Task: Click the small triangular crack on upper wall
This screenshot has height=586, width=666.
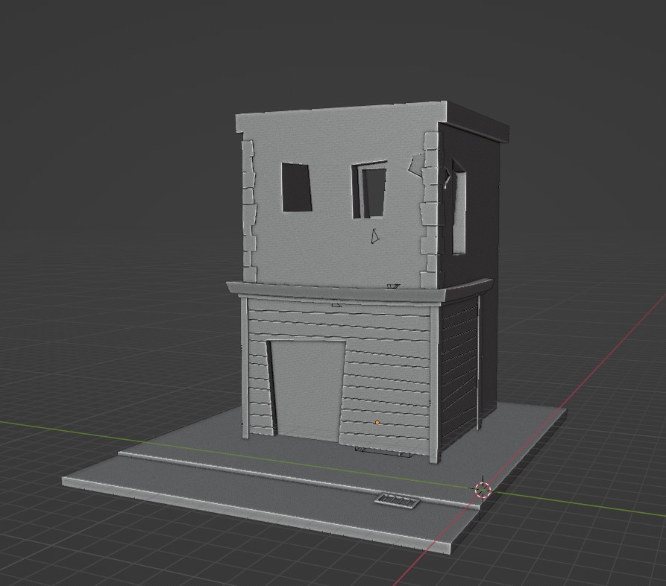Action: pos(374,237)
